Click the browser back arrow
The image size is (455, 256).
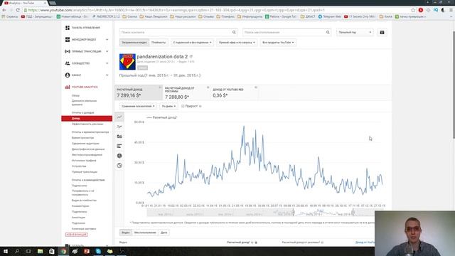(x=4, y=10)
